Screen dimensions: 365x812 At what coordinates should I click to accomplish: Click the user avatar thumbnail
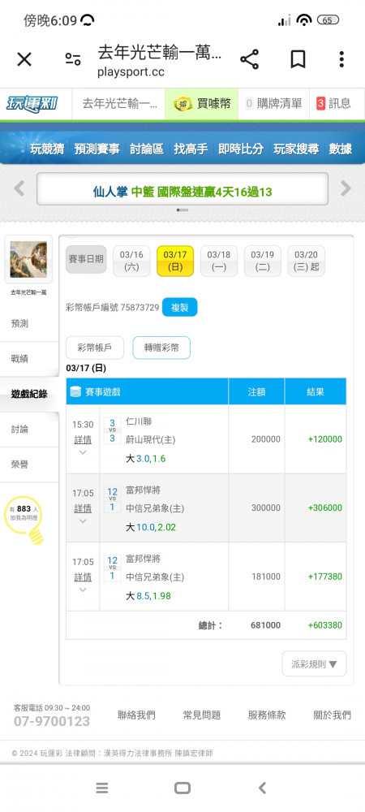point(28,260)
